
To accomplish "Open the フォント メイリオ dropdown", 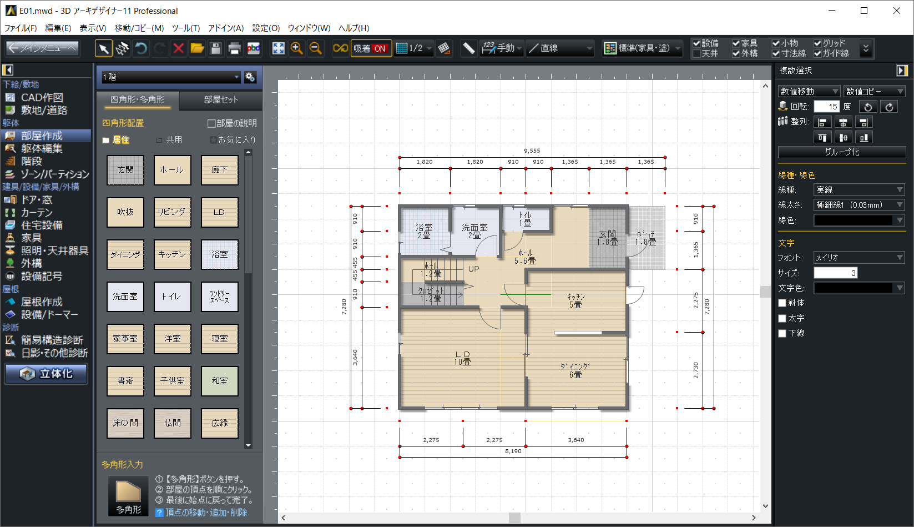I will coord(859,258).
